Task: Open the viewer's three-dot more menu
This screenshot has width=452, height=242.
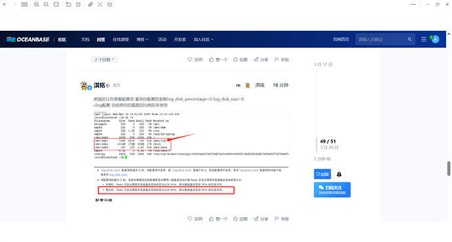Action: tap(413, 5)
